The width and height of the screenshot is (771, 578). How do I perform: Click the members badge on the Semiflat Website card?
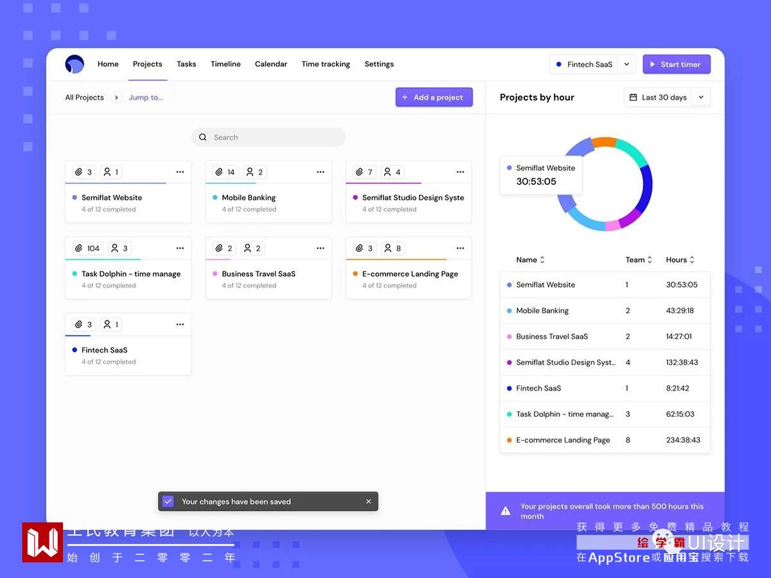(x=111, y=172)
